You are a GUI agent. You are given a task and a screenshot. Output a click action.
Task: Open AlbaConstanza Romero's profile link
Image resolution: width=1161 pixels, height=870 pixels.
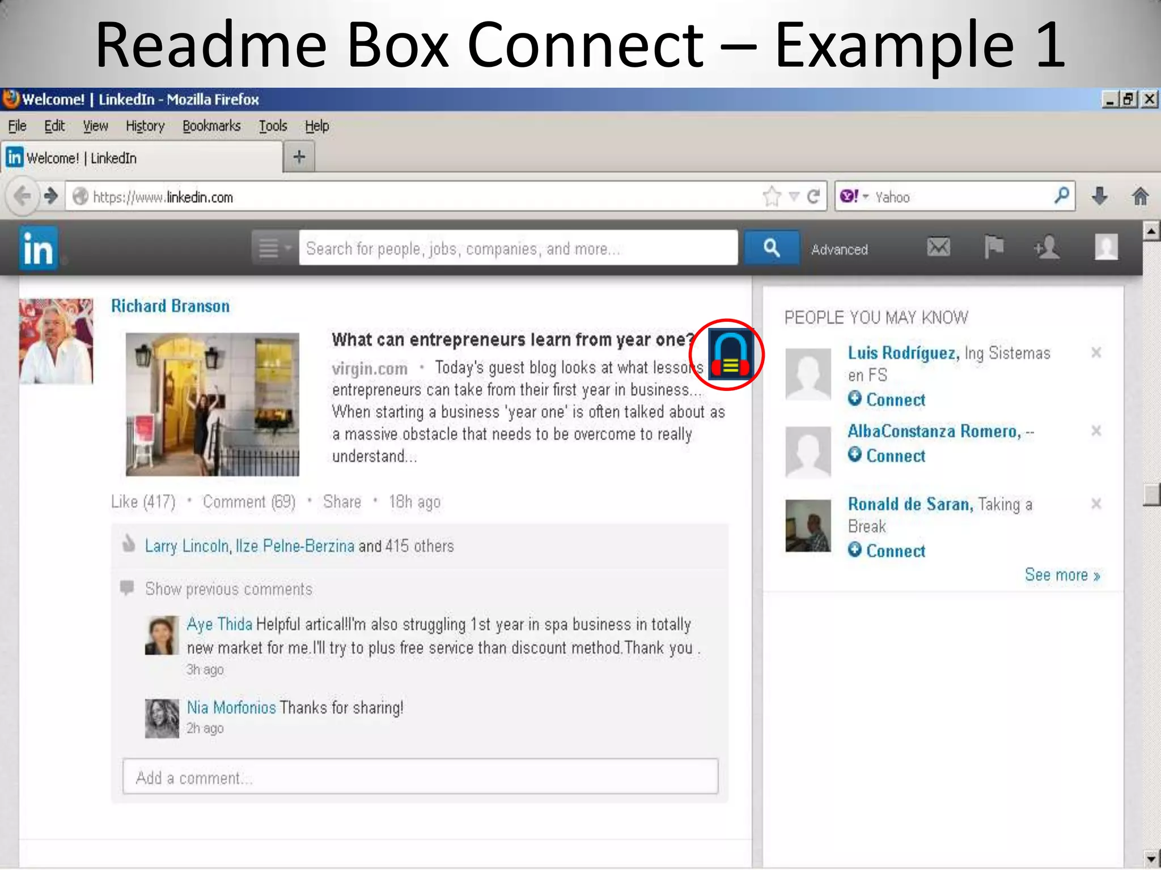pyautogui.click(x=934, y=431)
